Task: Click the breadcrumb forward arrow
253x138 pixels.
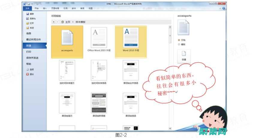Action: tap(57, 22)
